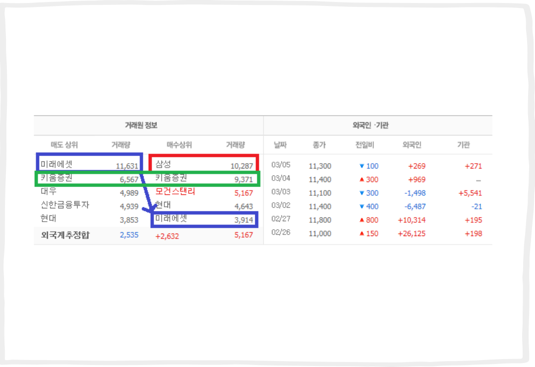Viewport: 535px width, 367px height.
Task: Click 5,167 in the 외국계추정합 row
Action: point(244,235)
